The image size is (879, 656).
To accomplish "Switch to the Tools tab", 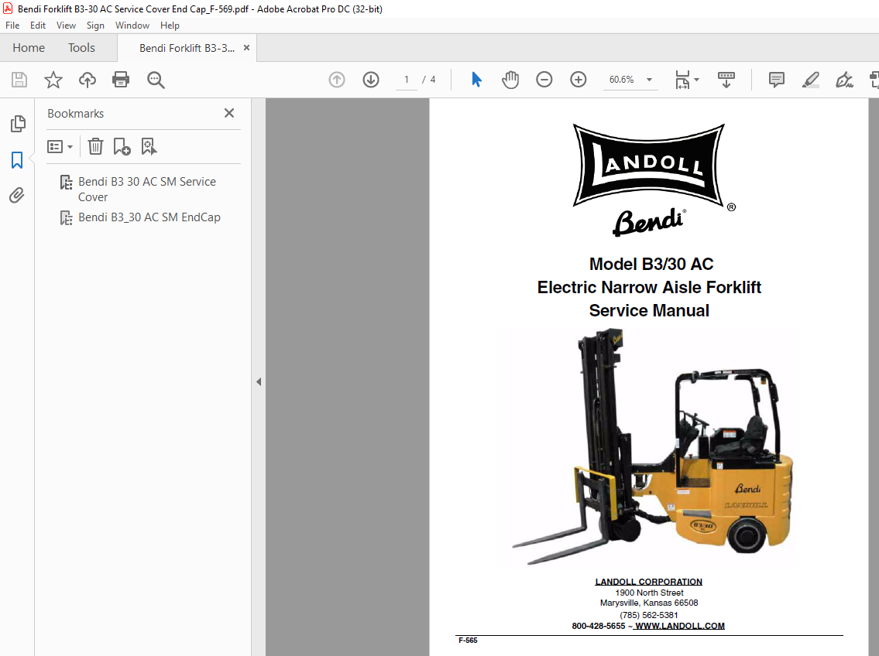I will click(82, 48).
